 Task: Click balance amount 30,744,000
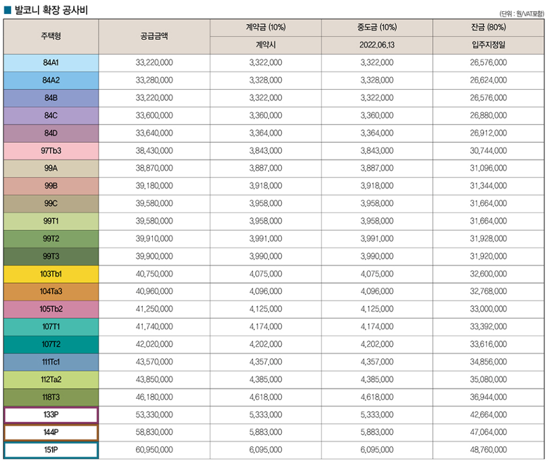(488, 151)
